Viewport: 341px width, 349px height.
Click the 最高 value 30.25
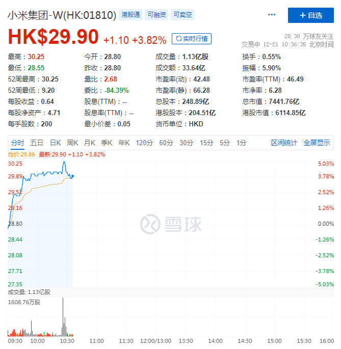pyautogui.click(x=36, y=57)
